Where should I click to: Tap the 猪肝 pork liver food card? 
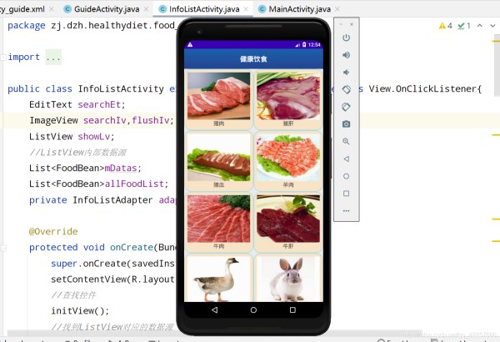(x=288, y=99)
